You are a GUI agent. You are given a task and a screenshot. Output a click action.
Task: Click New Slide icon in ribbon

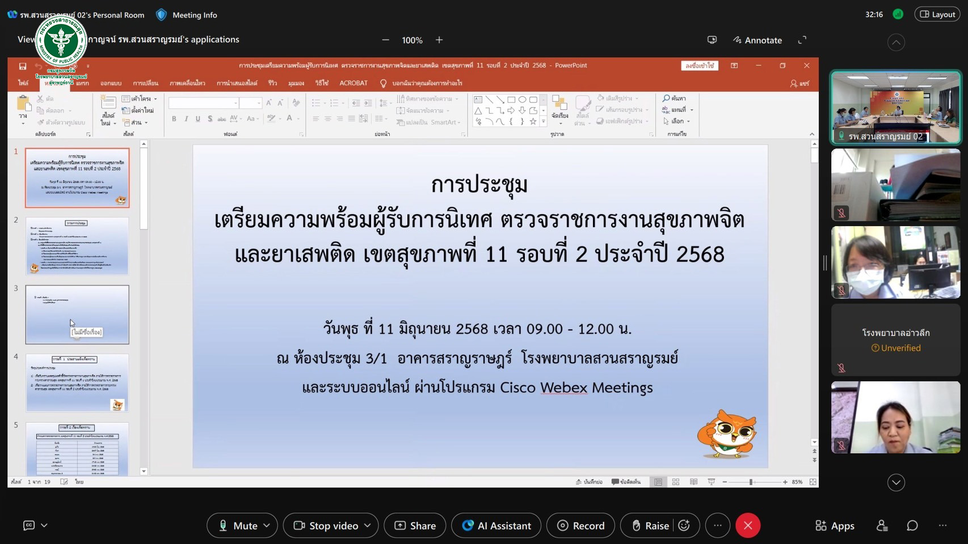point(108,103)
